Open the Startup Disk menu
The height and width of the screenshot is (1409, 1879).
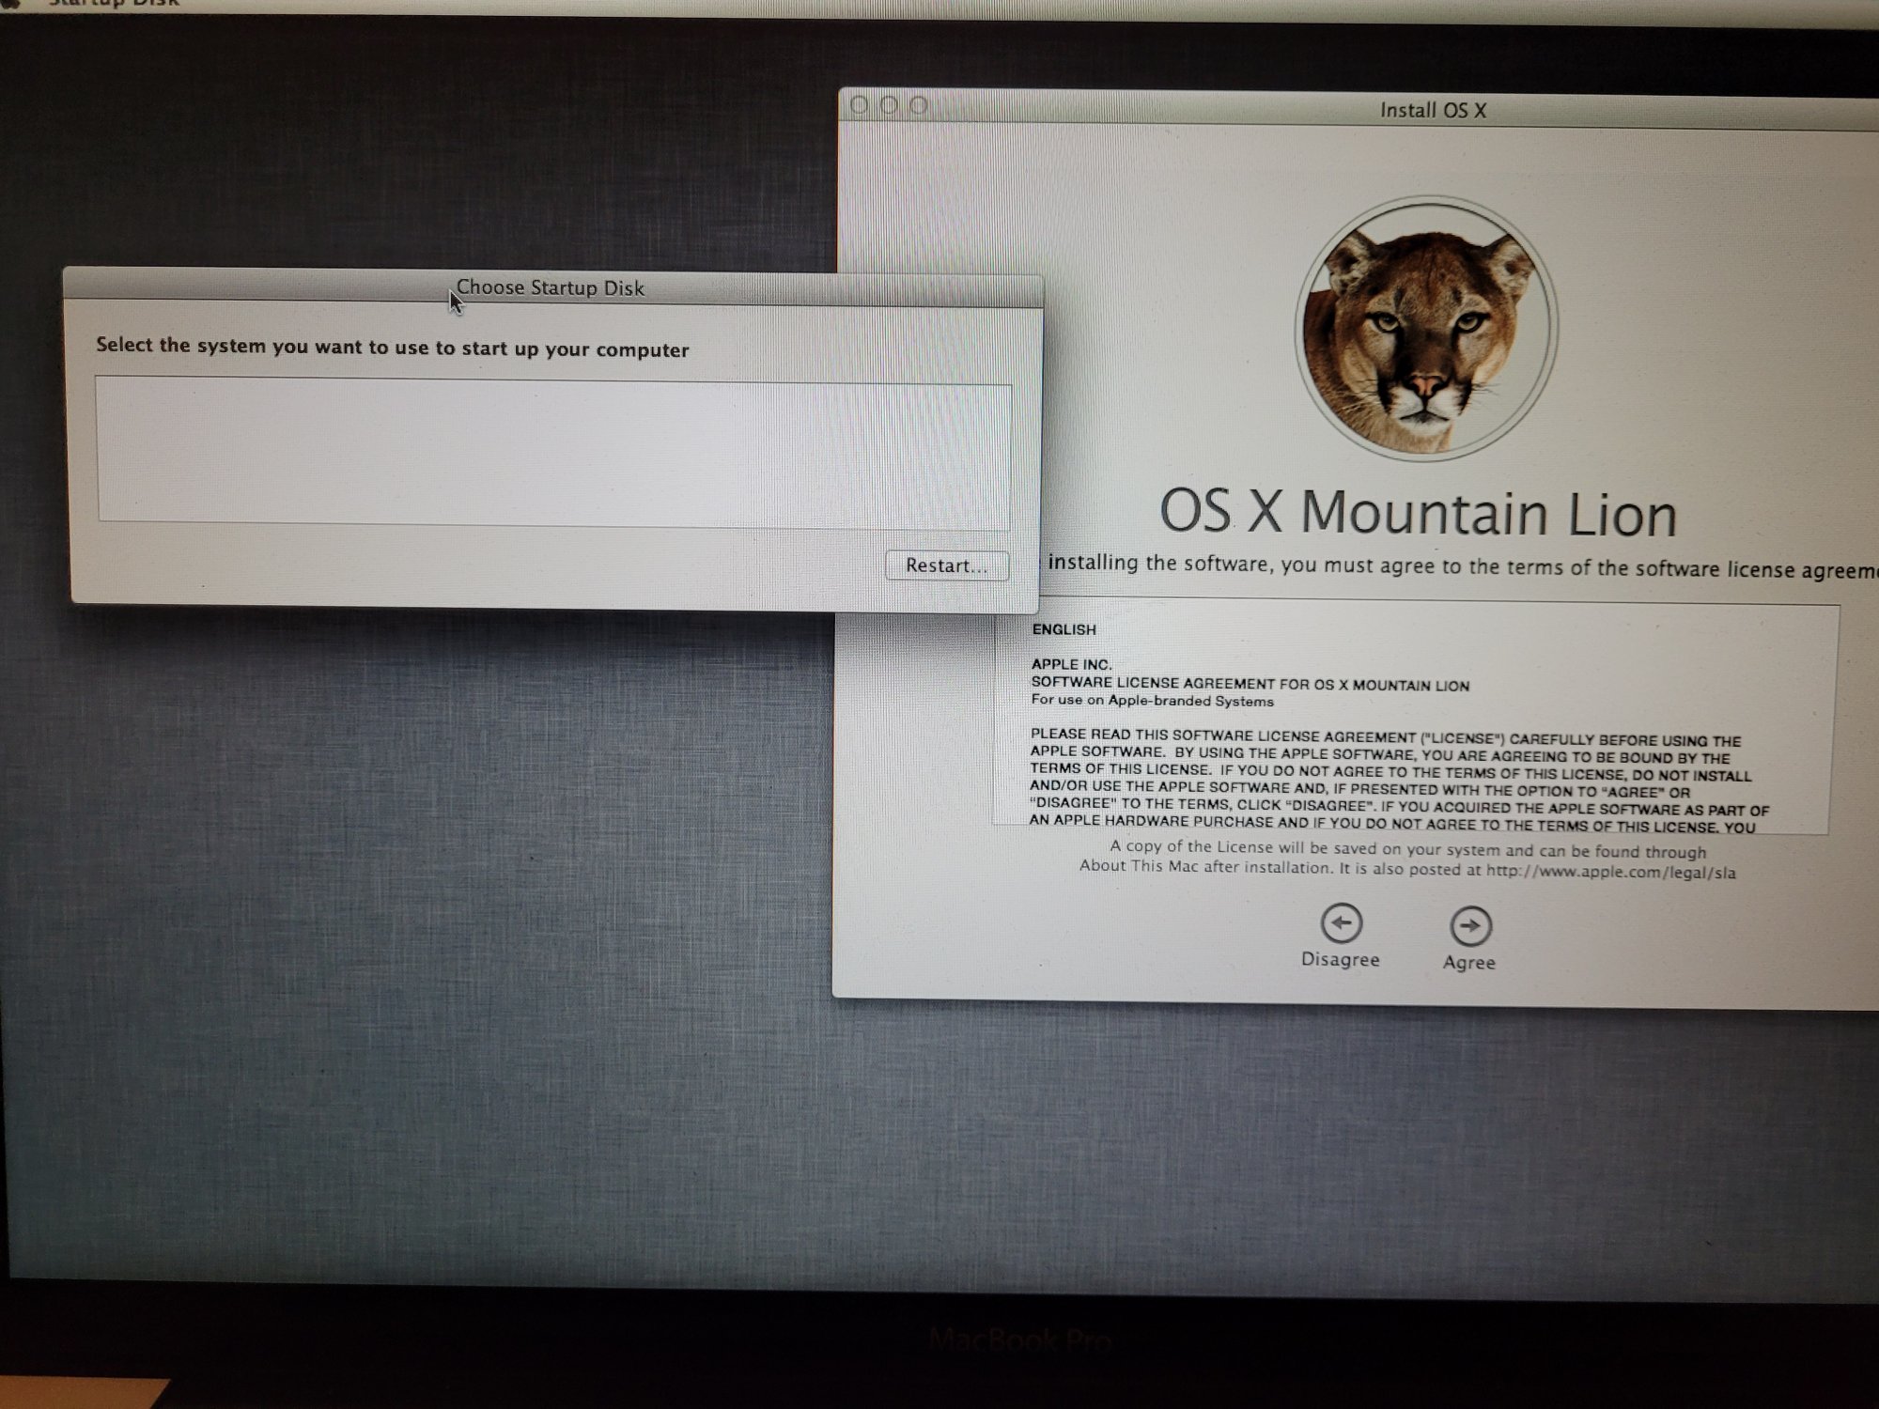(113, 4)
